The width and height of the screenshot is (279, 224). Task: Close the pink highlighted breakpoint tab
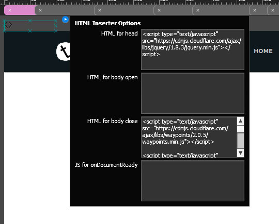pyautogui.click(x=10, y=10)
